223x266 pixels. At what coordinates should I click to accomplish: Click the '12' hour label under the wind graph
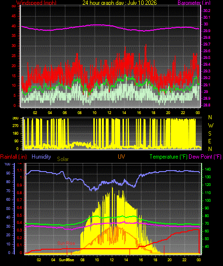tap(109, 113)
